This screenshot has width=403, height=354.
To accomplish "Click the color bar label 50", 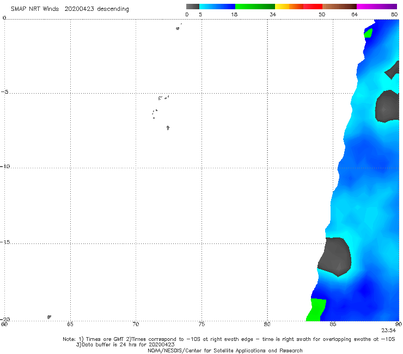I will pyautogui.click(x=322, y=14).
